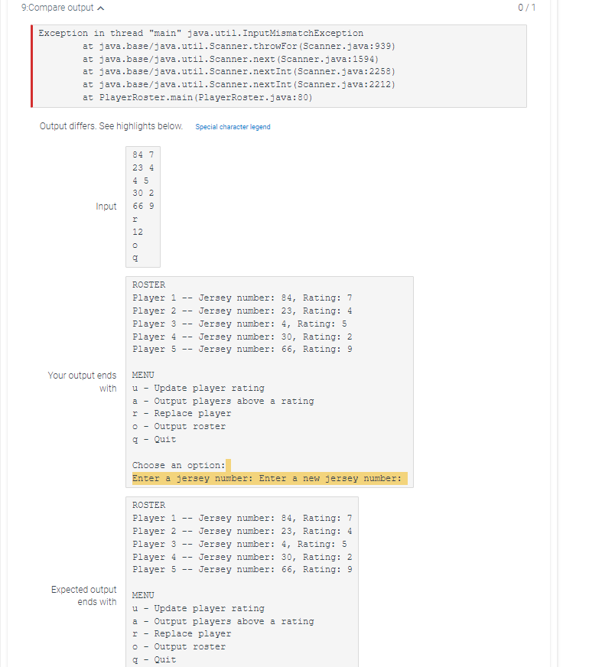
Task: Click the 'Your output ends with' label
Action: 82,382
